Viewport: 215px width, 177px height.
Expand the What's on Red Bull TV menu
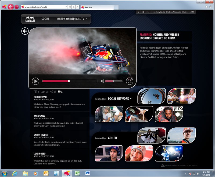point(72,19)
